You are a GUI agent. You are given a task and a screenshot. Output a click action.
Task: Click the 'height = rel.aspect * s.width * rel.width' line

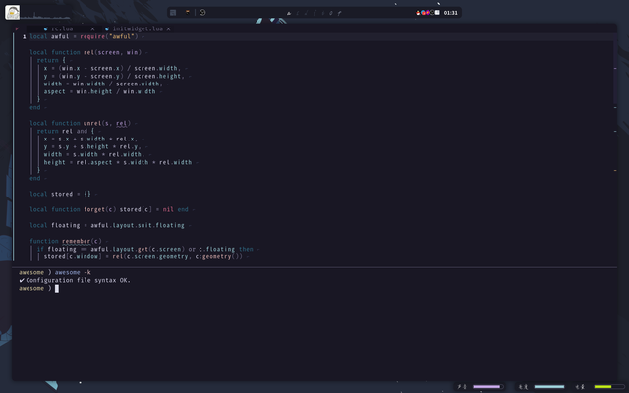click(x=118, y=162)
